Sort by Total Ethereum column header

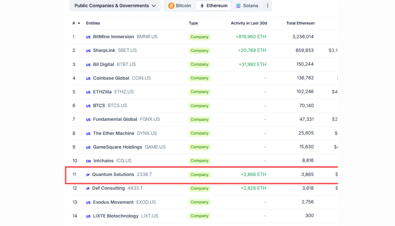pos(300,23)
